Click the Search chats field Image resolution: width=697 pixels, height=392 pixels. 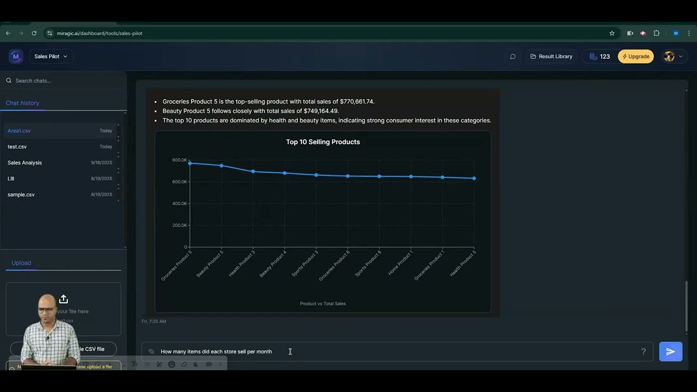63,81
